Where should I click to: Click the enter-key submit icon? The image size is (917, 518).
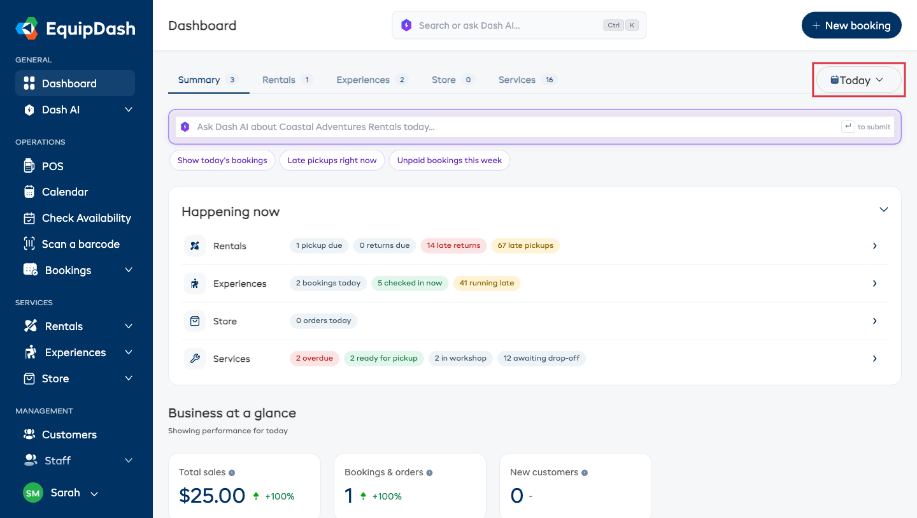click(848, 127)
